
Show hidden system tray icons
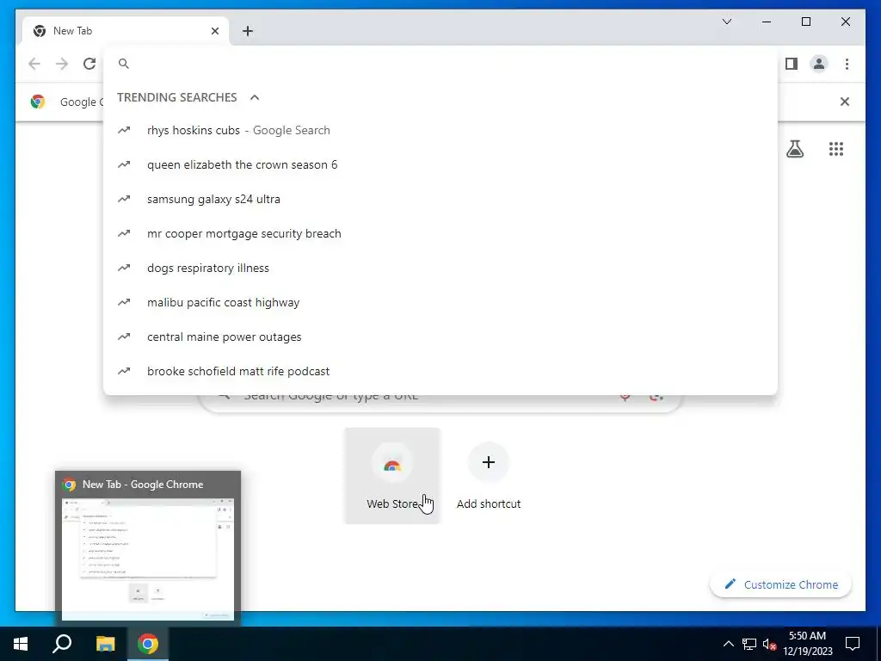[x=728, y=644]
